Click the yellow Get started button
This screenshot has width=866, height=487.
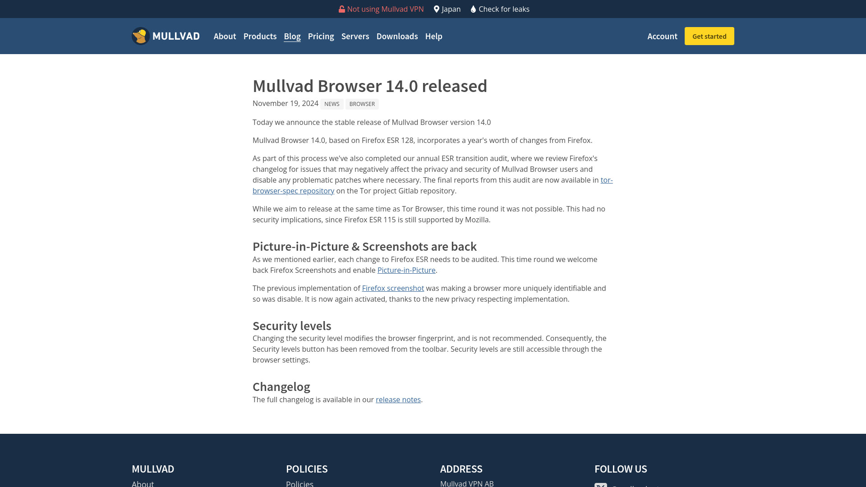[x=709, y=36]
